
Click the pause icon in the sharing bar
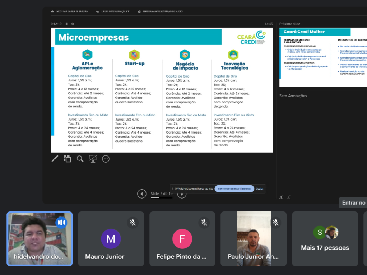[x=172, y=188]
